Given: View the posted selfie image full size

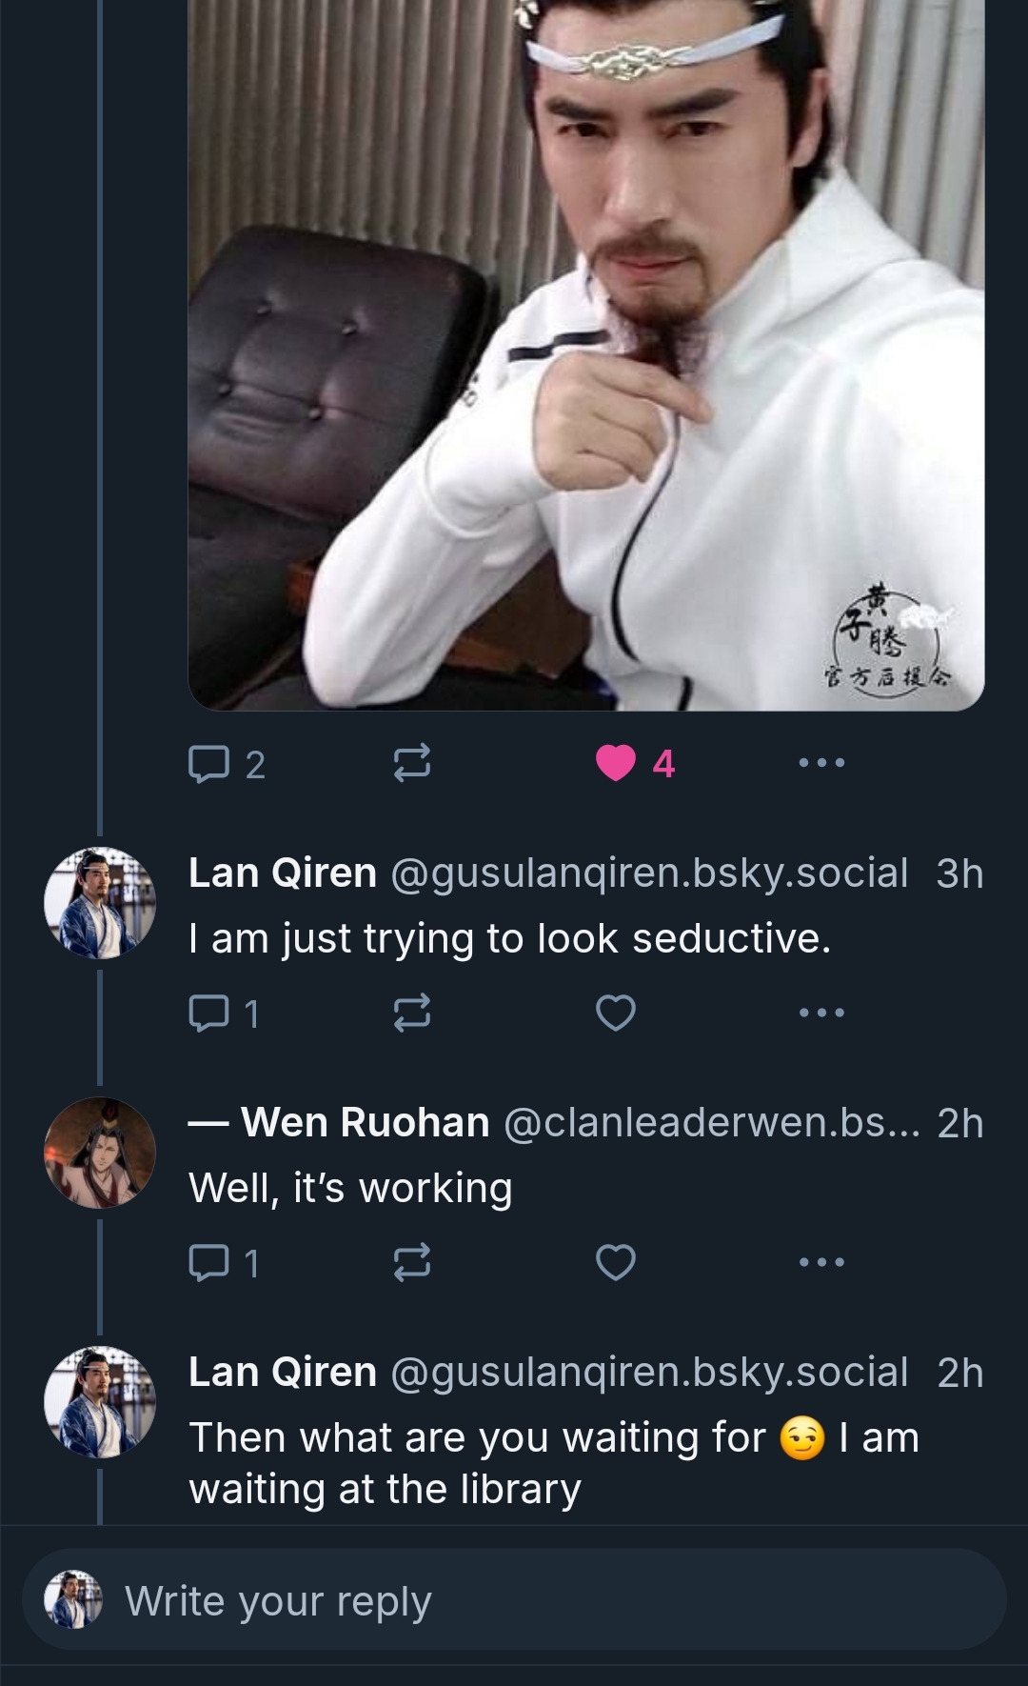Looking at the screenshot, I should point(585,362).
